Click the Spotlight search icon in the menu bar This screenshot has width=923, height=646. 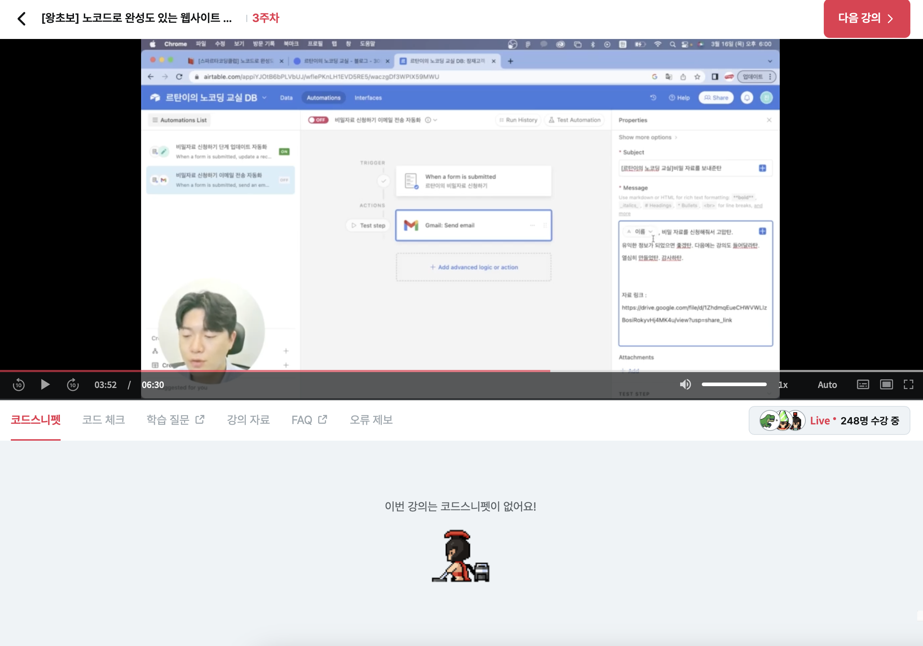point(672,44)
